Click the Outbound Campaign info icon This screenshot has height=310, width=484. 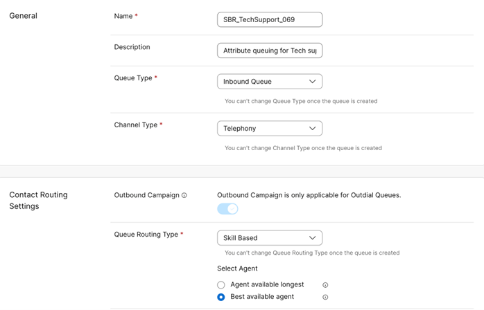coord(184,195)
